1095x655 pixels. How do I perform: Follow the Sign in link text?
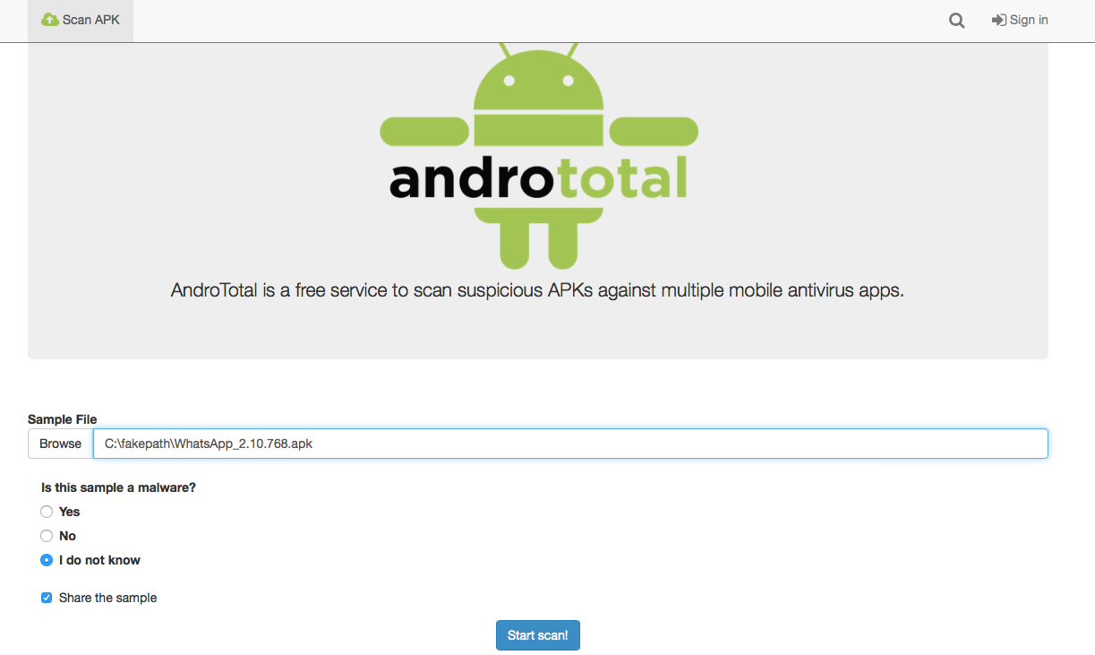(1029, 20)
